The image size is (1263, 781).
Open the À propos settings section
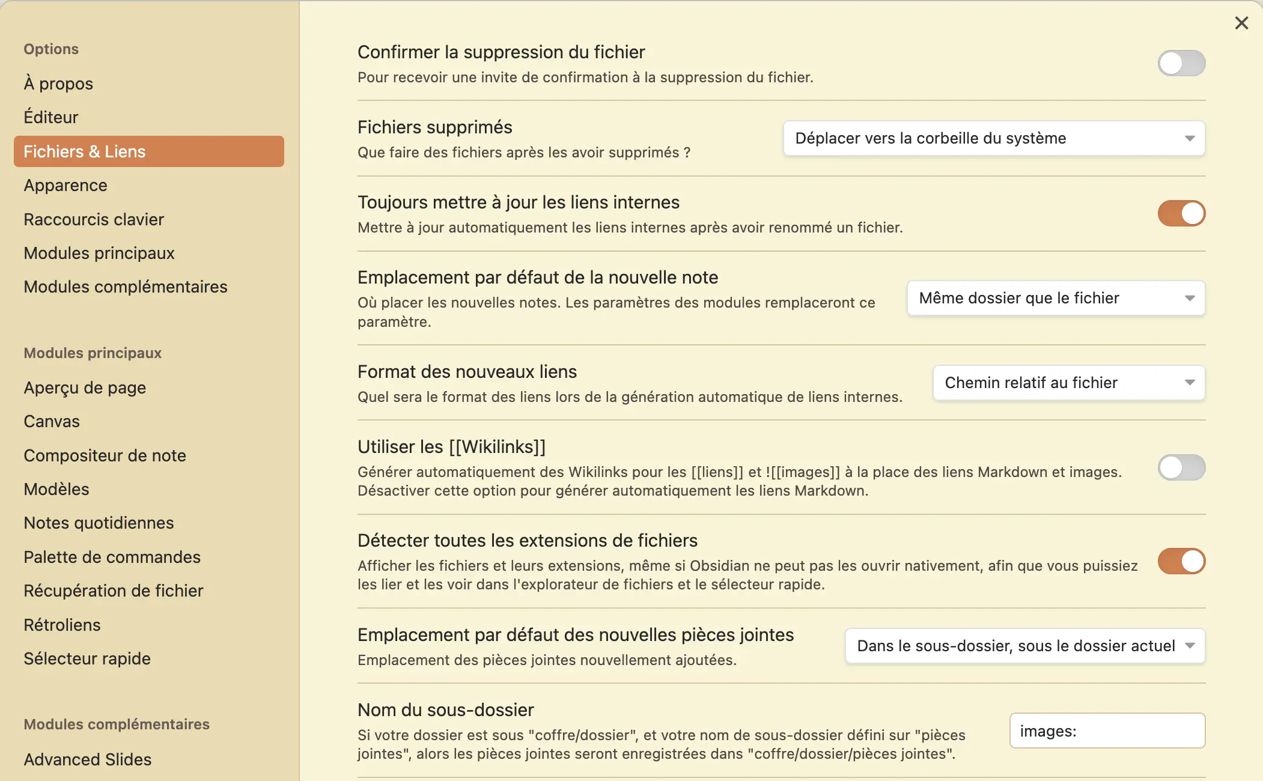58,84
